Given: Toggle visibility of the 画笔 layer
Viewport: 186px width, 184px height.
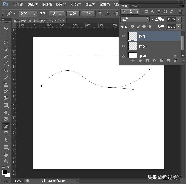Looking at the screenshot, I should coord(123,46).
